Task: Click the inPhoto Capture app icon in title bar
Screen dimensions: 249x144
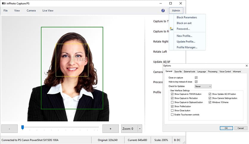Action: [x=3, y=3]
